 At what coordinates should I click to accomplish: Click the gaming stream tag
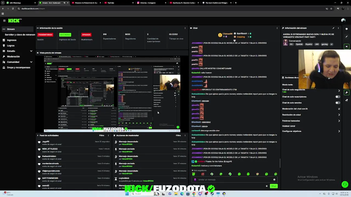pyautogui.click(x=325, y=44)
